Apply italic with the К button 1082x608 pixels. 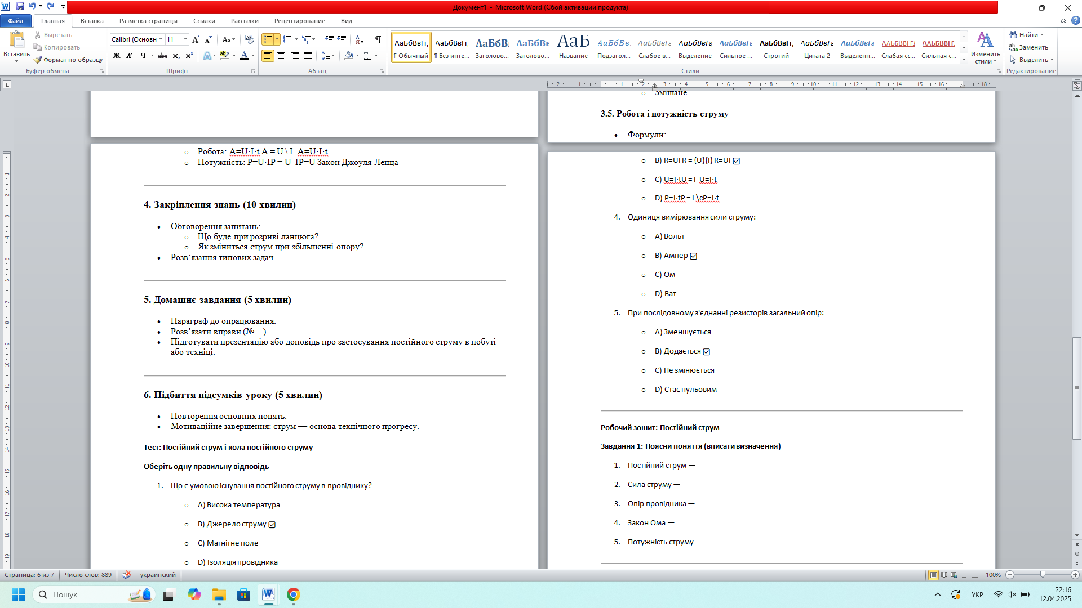130,56
